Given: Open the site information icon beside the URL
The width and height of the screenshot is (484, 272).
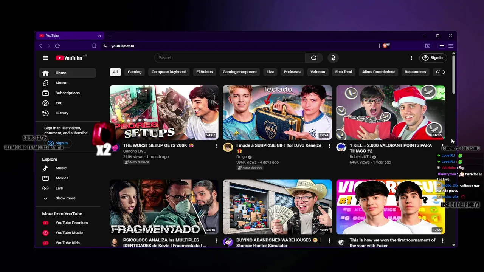Looking at the screenshot, I should pyautogui.click(x=105, y=46).
